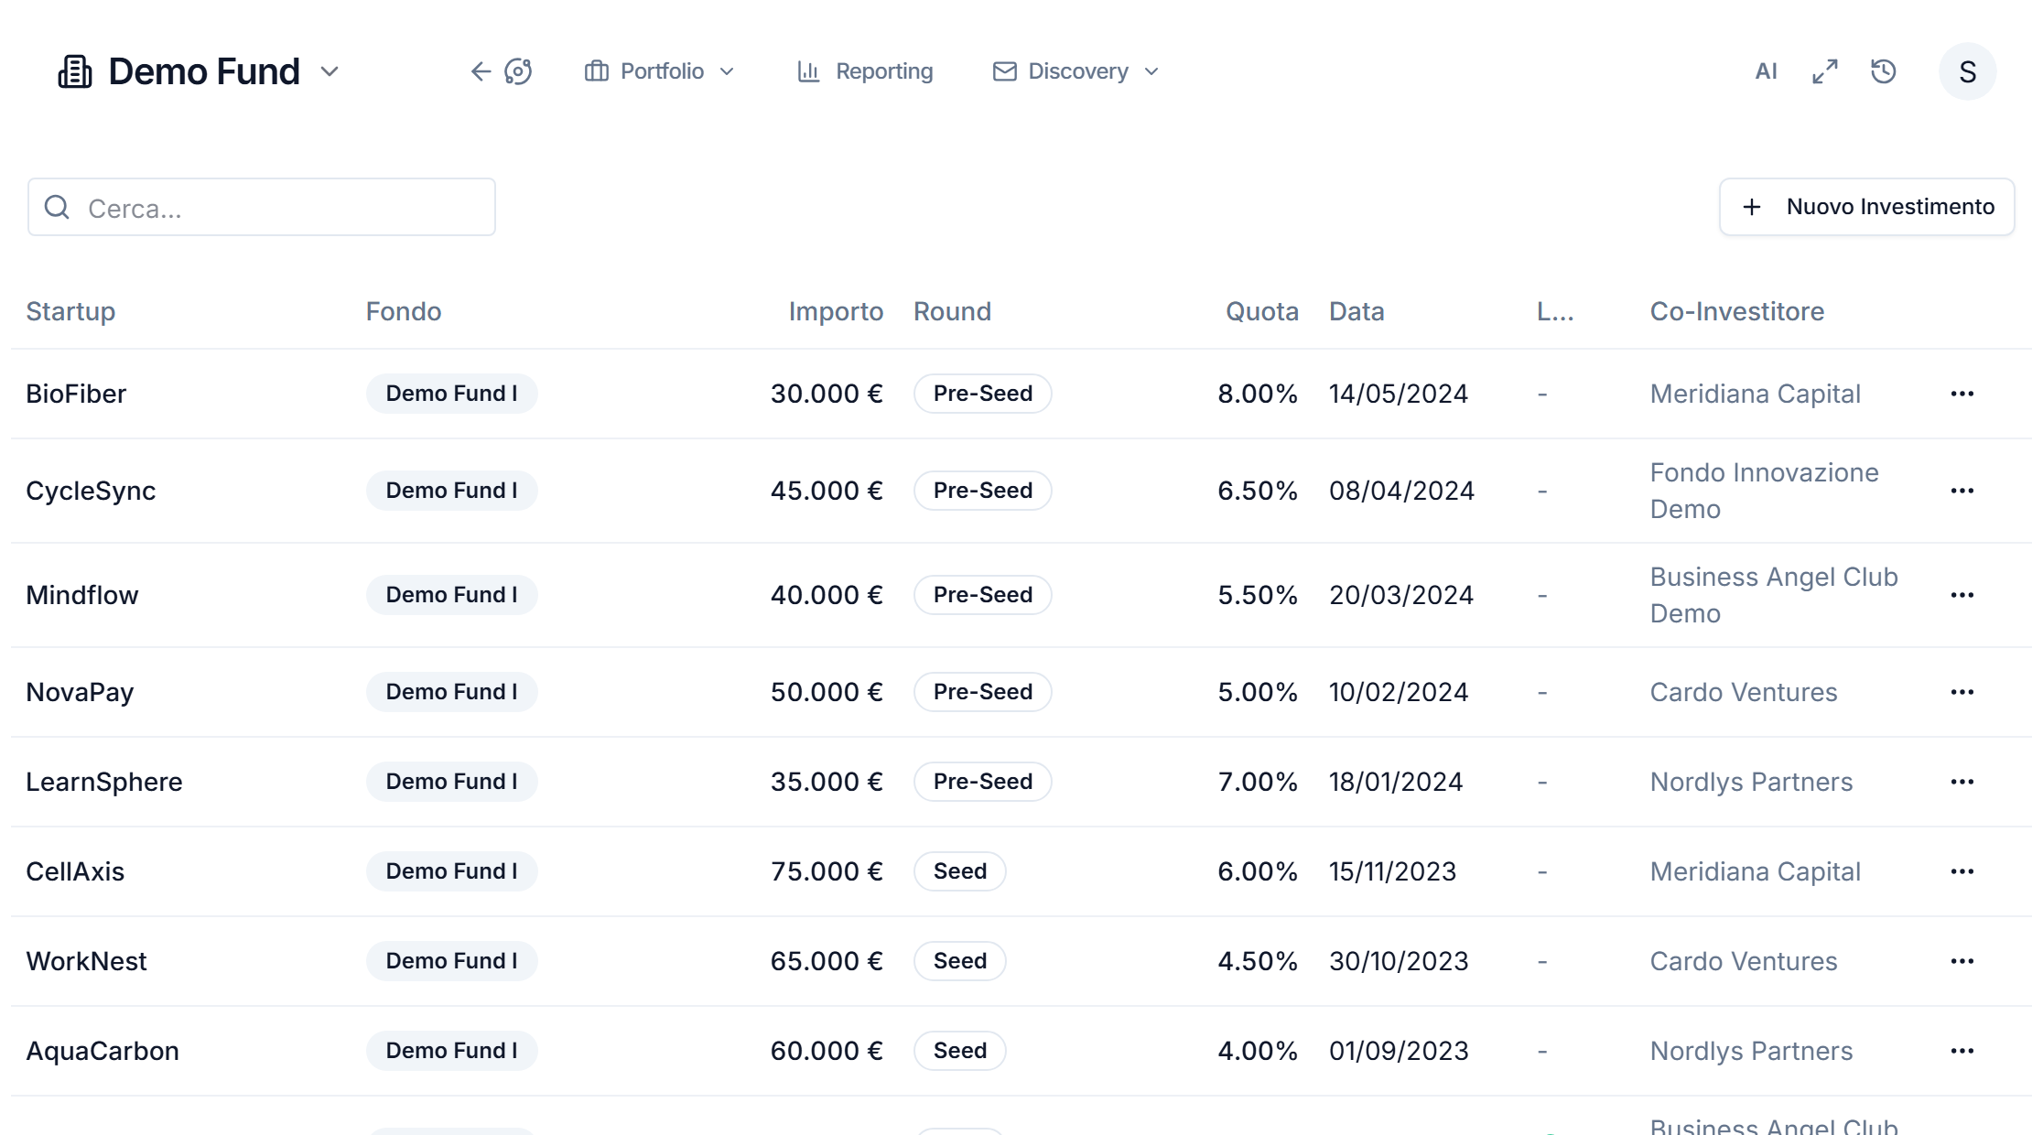Viewport: 2043px width, 1135px height.
Task: Open the NovaPay row actions menu
Action: (x=1962, y=692)
